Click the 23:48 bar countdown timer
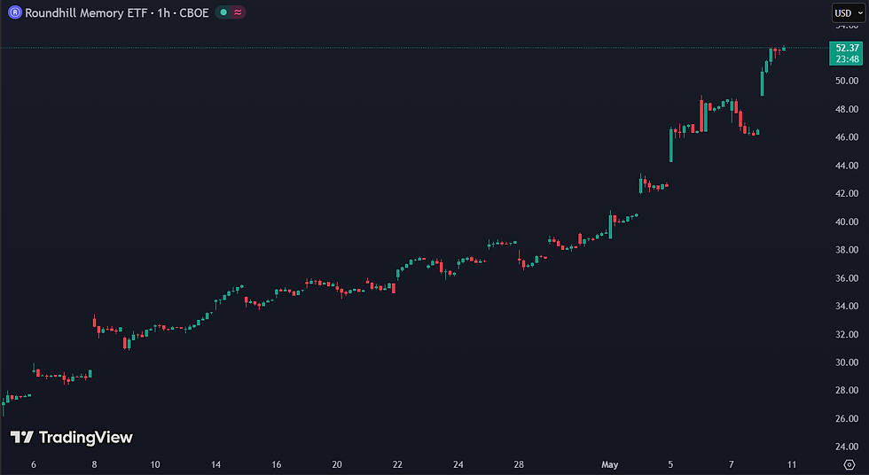Viewport: 869px width, 475px height. pos(848,58)
